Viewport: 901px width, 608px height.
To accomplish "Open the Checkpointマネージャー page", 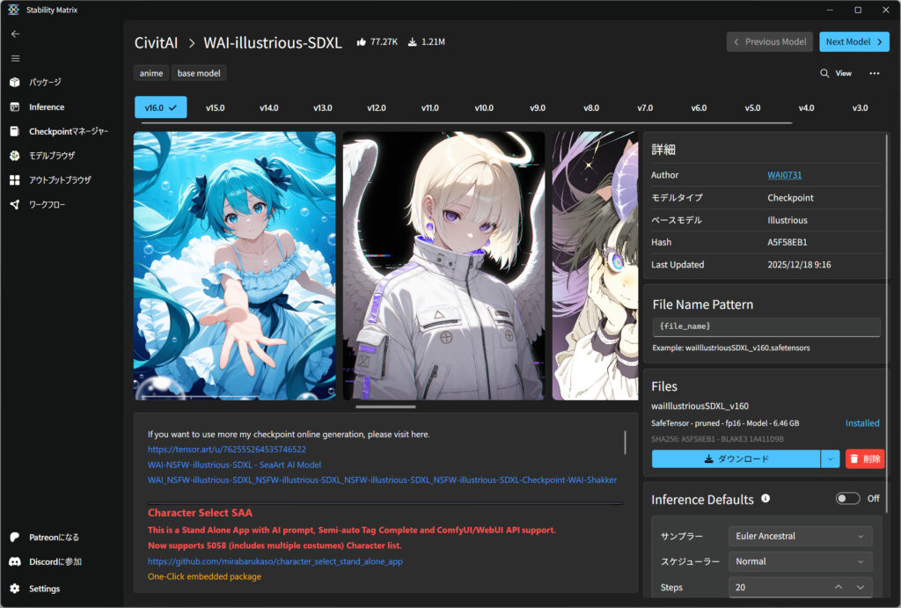I will (x=68, y=131).
